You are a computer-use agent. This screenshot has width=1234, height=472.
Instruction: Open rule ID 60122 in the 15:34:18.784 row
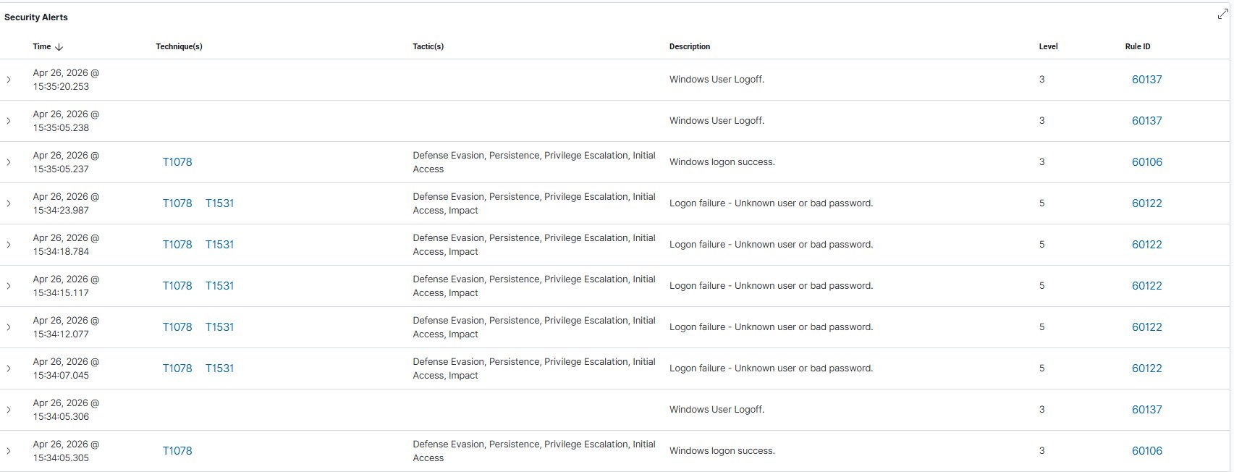point(1146,245)
